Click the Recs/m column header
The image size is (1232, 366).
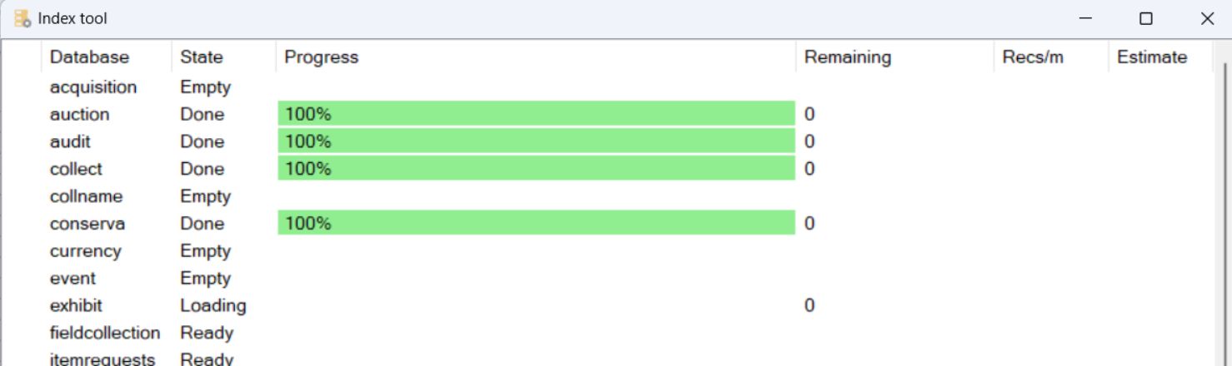coord(1033,57)
